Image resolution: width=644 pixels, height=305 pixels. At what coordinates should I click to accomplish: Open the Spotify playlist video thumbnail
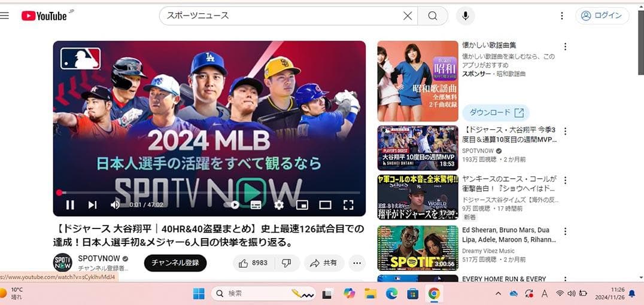point(418,248)
